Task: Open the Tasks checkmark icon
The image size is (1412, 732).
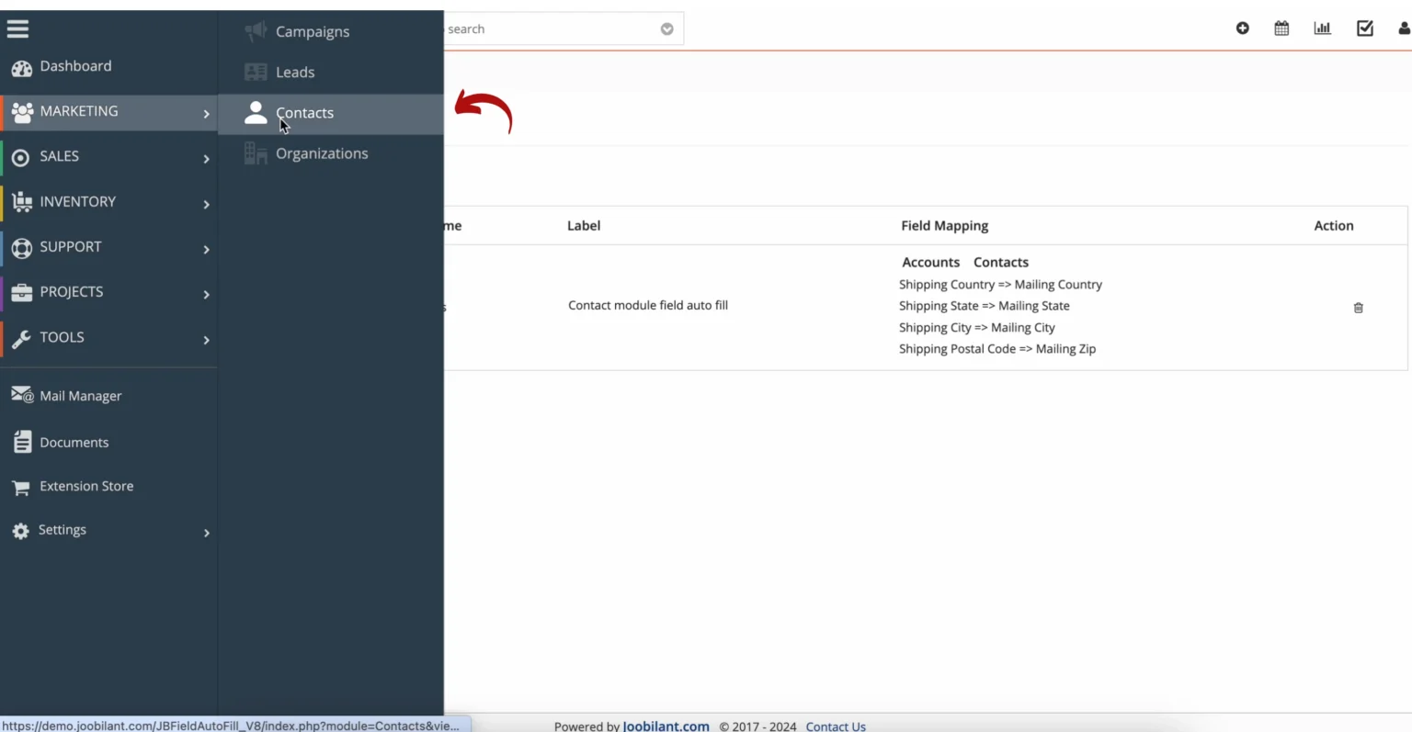Action: (x=1364, y=28)
